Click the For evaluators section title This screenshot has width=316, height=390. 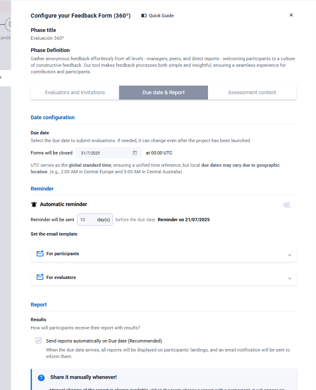point(61,277)
